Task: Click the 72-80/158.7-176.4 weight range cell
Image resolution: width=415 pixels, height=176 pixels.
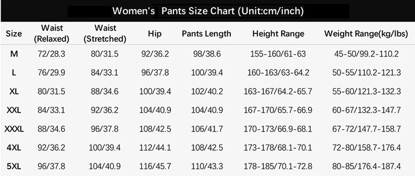Action: (x=366, y=148)
